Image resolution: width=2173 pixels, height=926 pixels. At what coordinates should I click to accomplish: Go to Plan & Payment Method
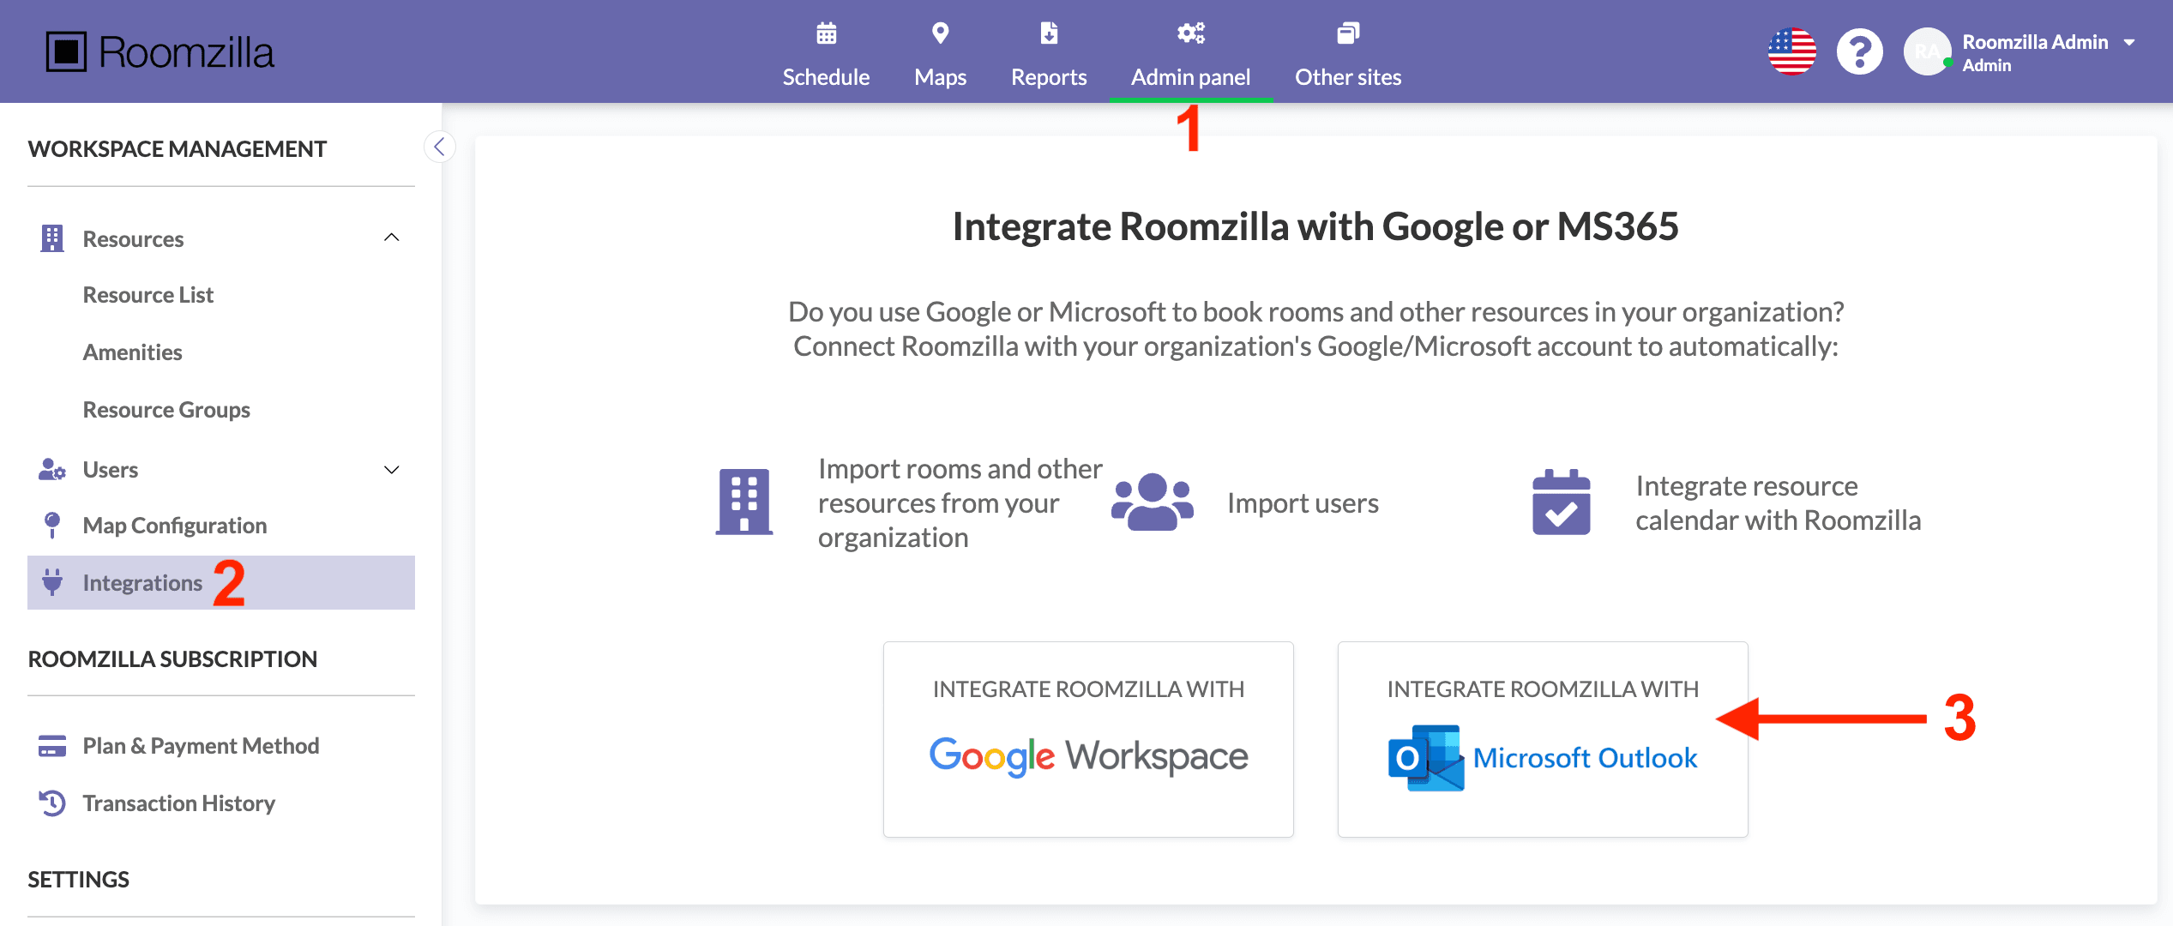point(201,746)
